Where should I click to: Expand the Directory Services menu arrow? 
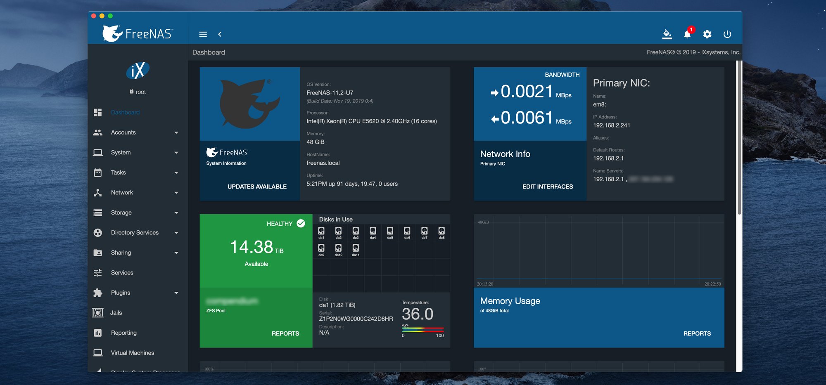pos(176,233)
